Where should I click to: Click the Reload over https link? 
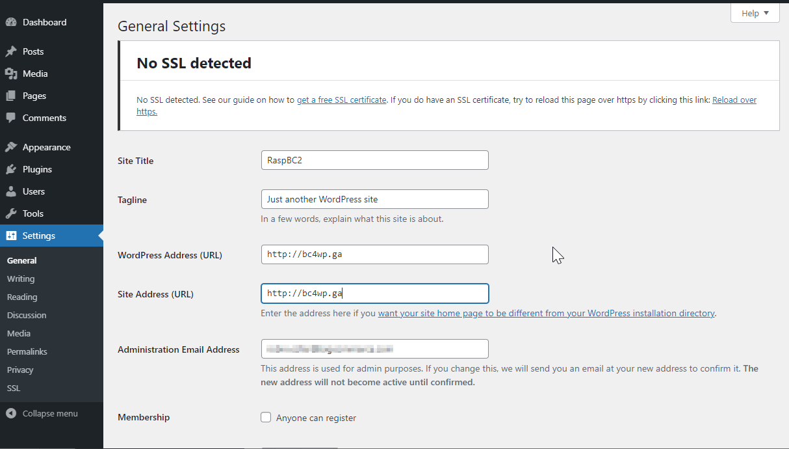[x=734, y=100]
